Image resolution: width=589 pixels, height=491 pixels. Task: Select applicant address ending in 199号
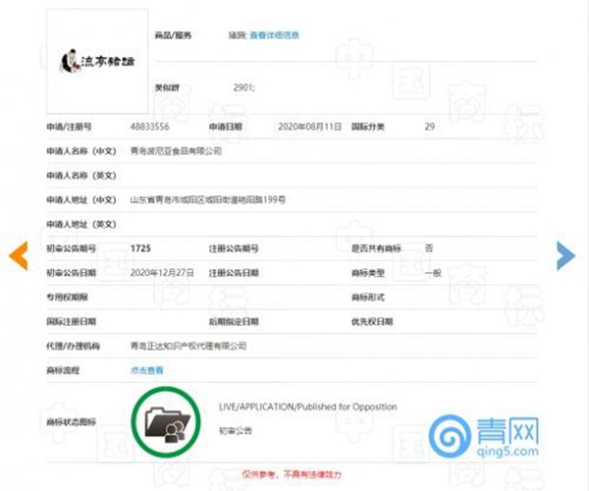pos(207,200)
